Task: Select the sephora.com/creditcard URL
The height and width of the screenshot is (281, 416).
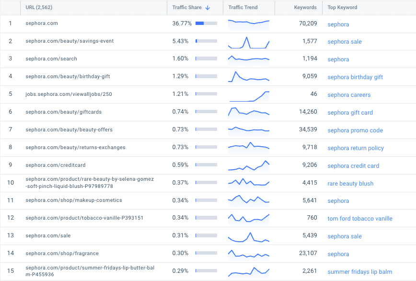Action: (x=56, y=165)
